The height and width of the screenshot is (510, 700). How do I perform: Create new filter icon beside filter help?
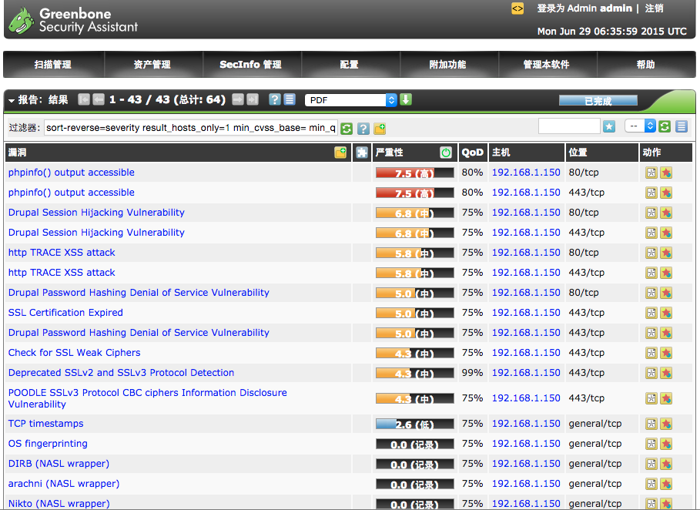coord(380,129)
